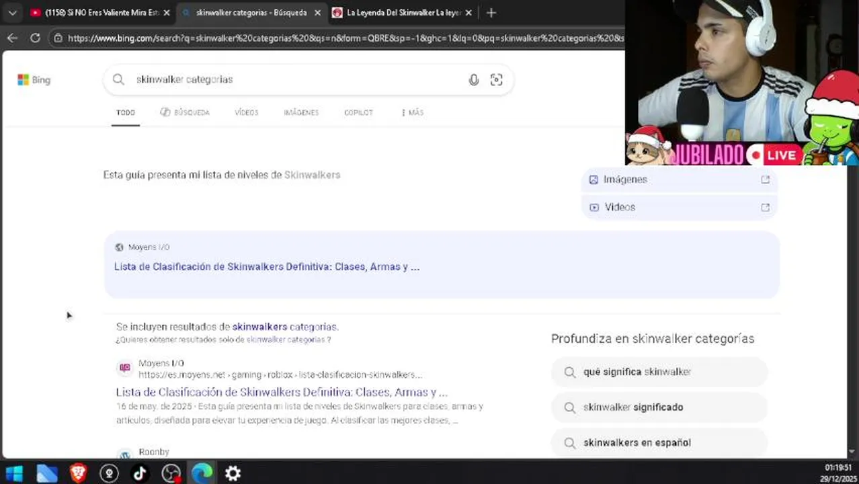Click the snippet text Esta guía presenta
The width and height of the screenshot is (859, 484).
[222, 175]
